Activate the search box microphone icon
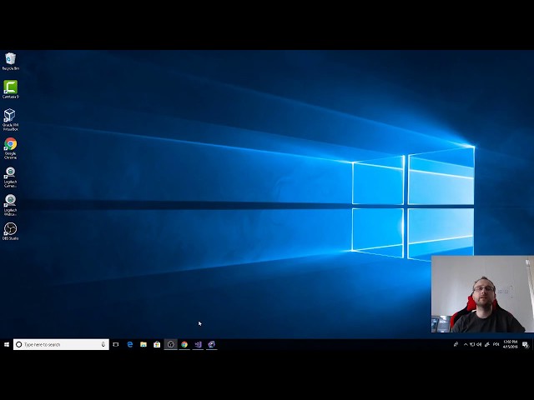This screenshot has width=534, height=400. (103, 344)
